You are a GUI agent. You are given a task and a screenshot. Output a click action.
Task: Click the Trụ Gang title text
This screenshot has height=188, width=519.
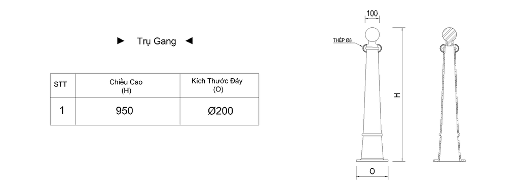157,41
